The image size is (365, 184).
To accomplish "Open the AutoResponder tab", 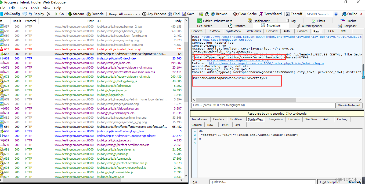I will 309,26.
